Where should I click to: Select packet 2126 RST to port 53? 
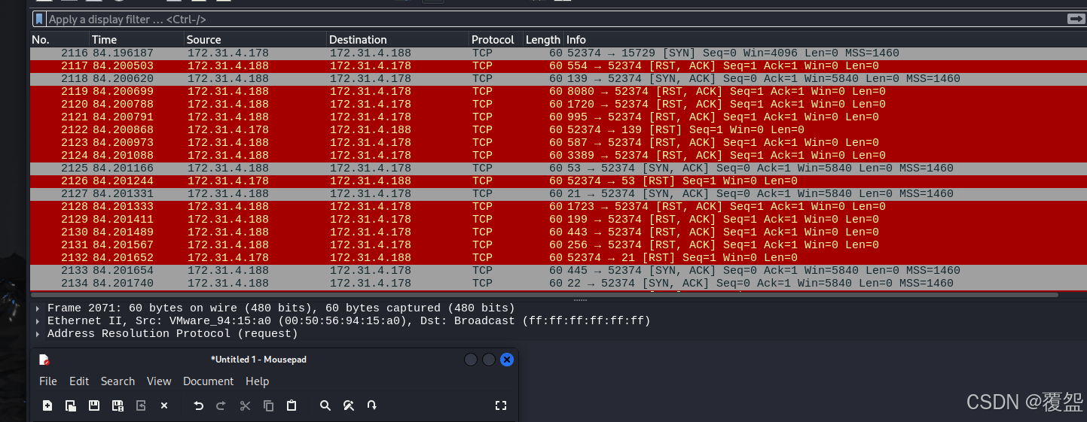tap(557, 181)
